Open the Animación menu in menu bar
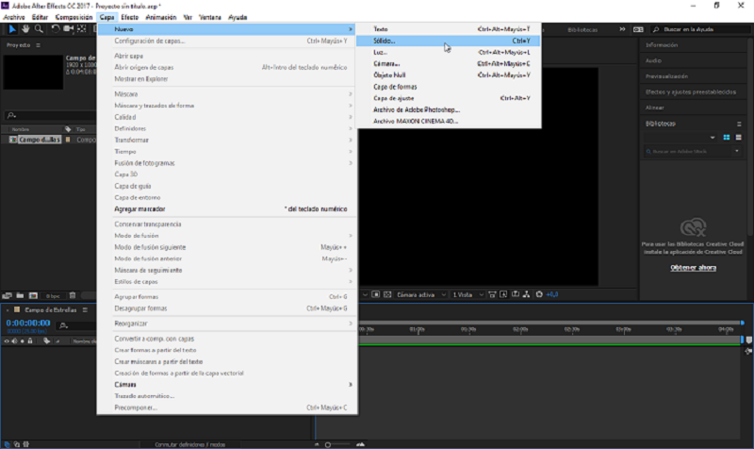This screenshot has width=754, height=449. point(161,17)
